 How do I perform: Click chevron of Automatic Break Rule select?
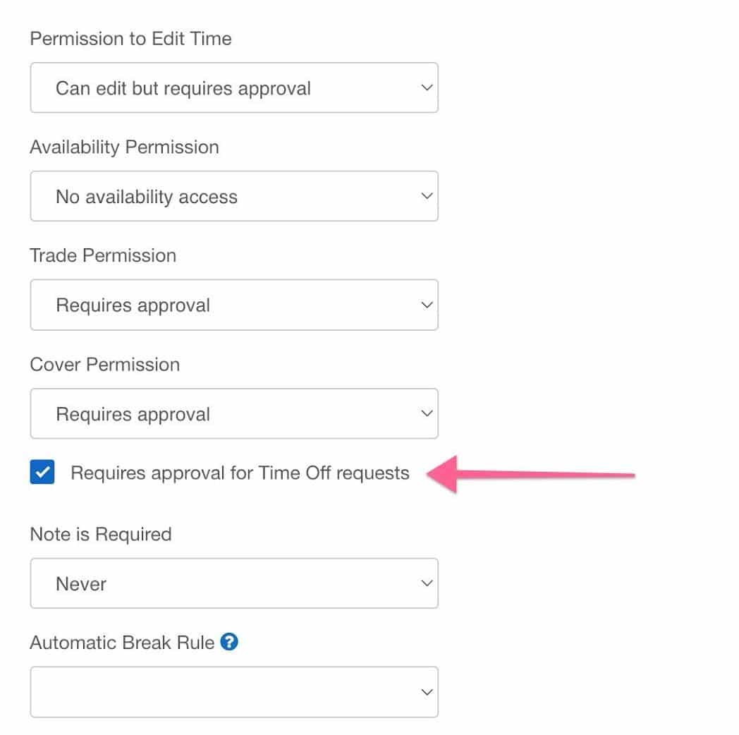[427, 692]
